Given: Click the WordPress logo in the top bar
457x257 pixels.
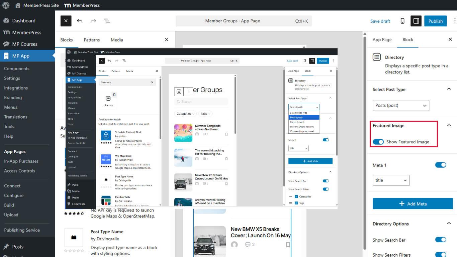Looking at the screenshot, I should click(5, 5).
